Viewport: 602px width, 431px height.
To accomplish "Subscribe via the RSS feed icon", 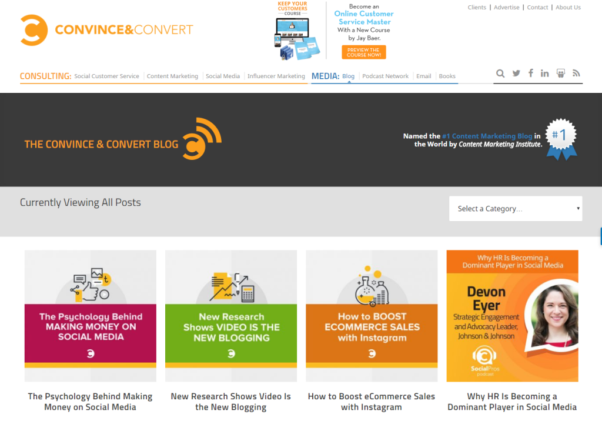I will click(576, 73).
